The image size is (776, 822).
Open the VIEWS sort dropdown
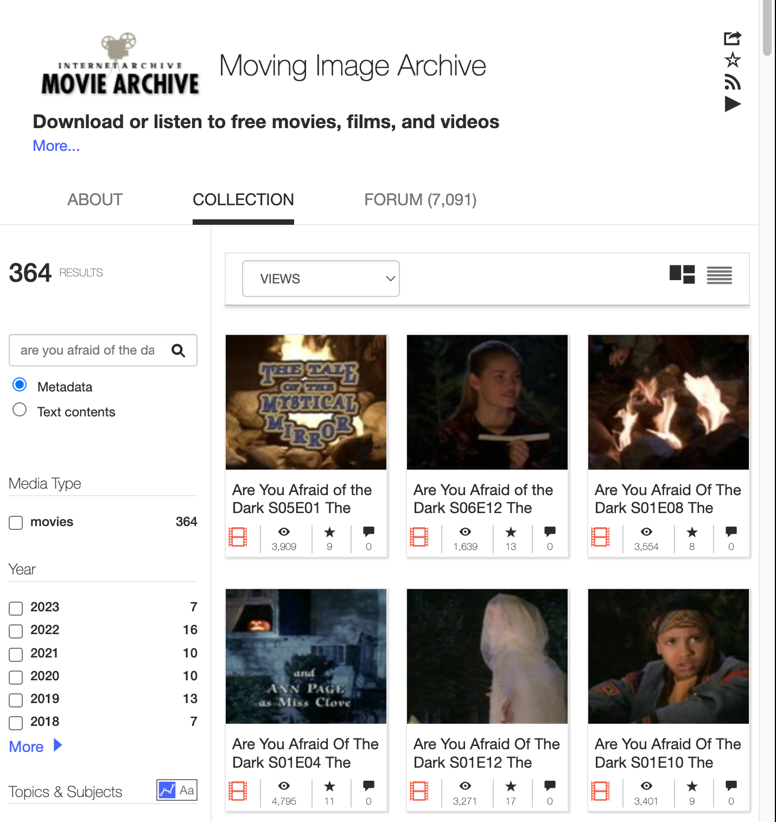(321, 279)
